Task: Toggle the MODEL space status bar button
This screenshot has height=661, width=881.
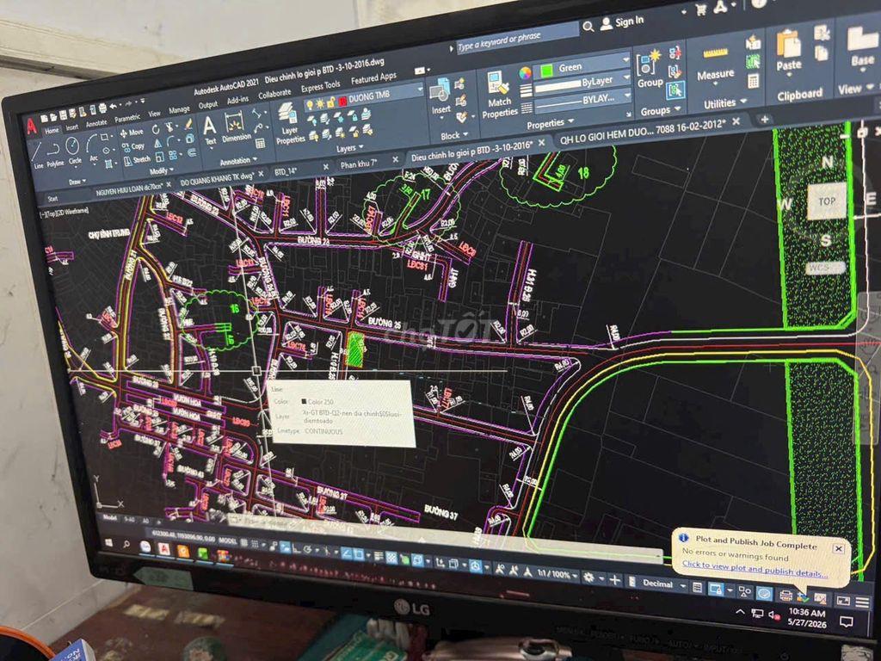Action: (x=227, y=541)
